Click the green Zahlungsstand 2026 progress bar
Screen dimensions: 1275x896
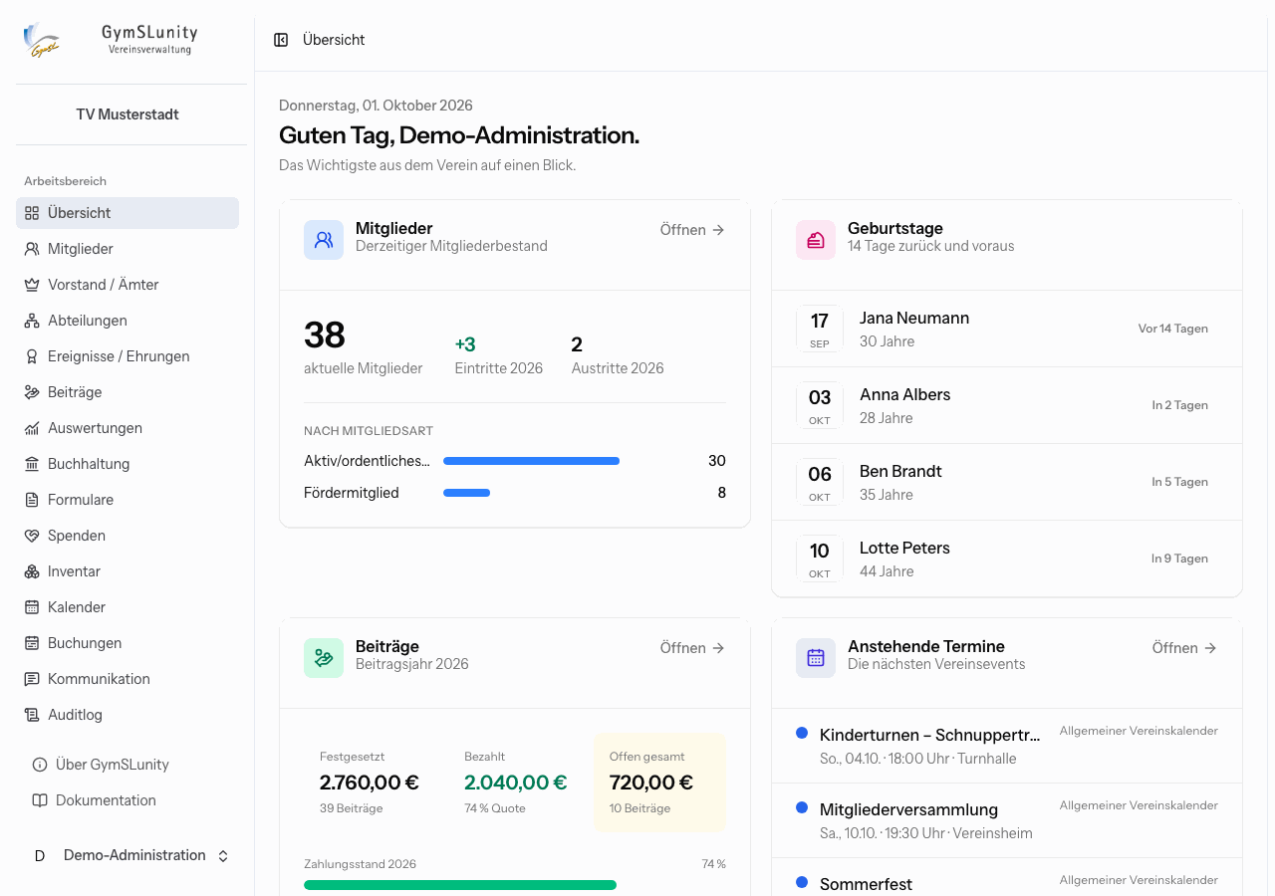click(x=460, y=885)
